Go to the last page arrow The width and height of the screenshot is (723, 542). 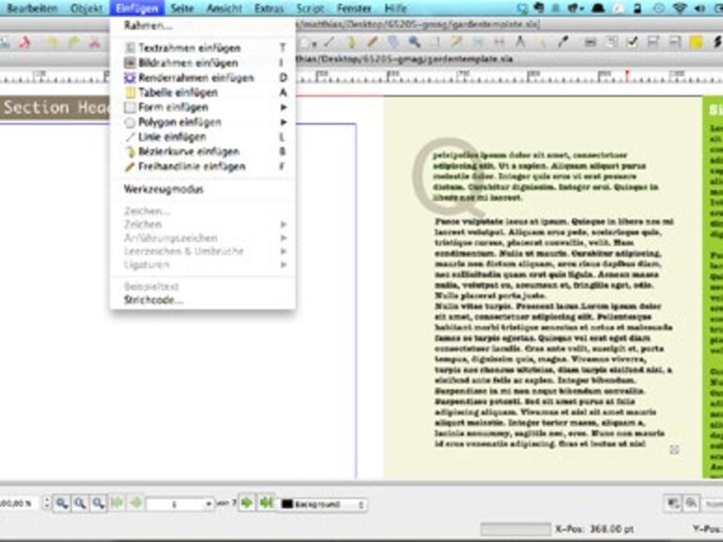pos(267,503)
